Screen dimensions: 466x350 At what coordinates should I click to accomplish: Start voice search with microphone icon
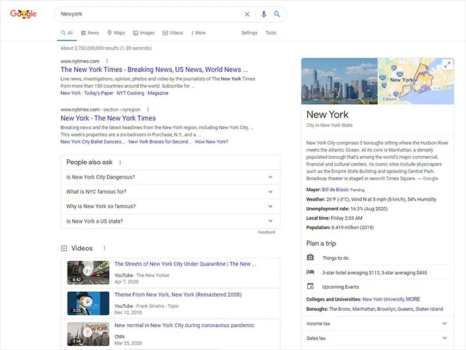point(264,14)
